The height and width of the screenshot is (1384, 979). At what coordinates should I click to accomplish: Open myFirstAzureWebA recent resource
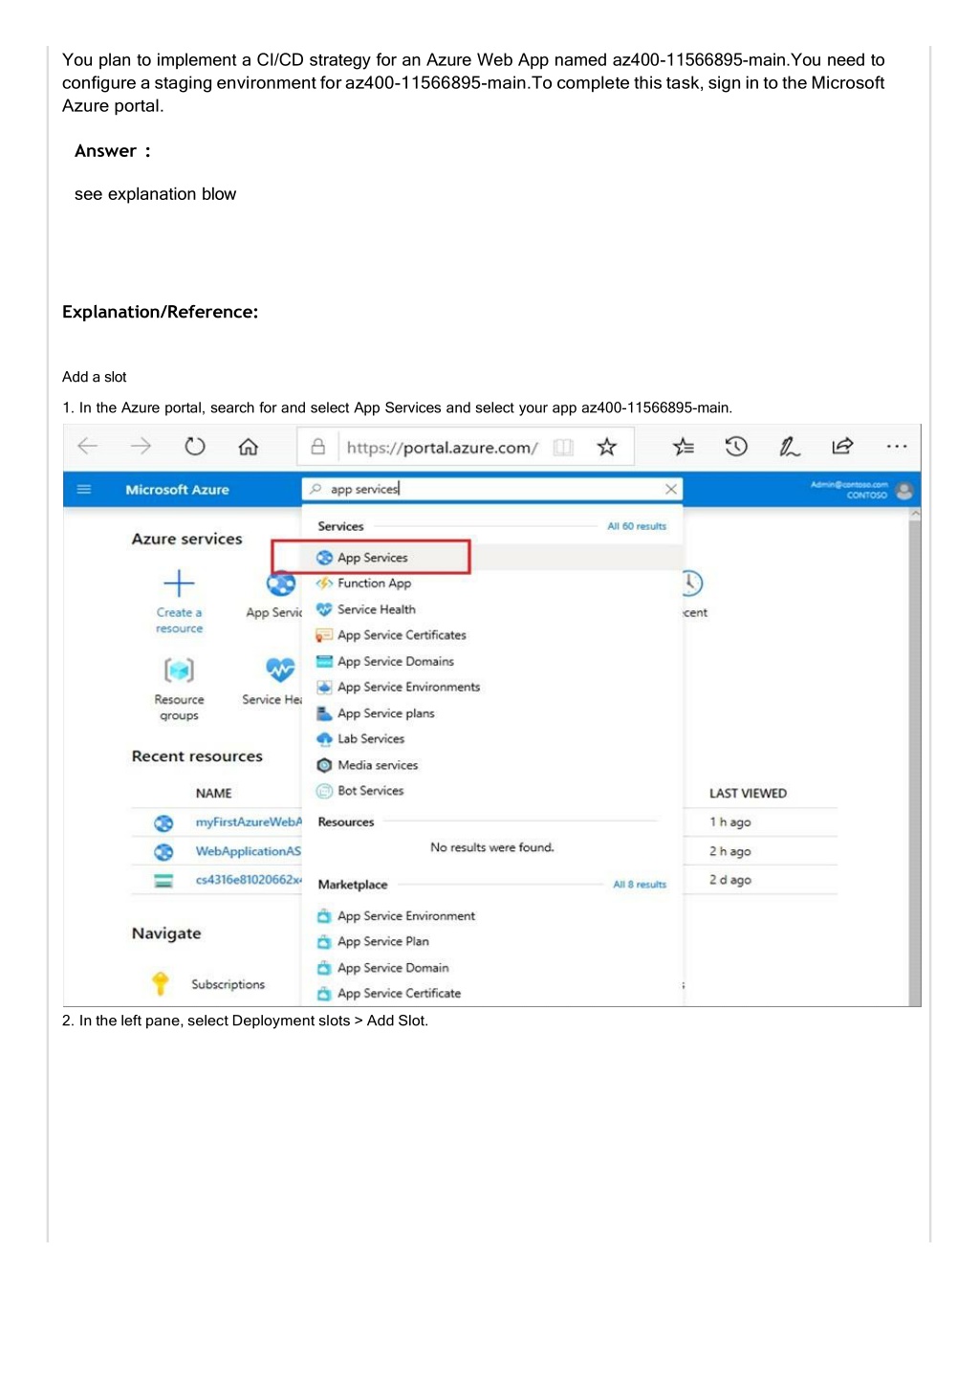249,823
